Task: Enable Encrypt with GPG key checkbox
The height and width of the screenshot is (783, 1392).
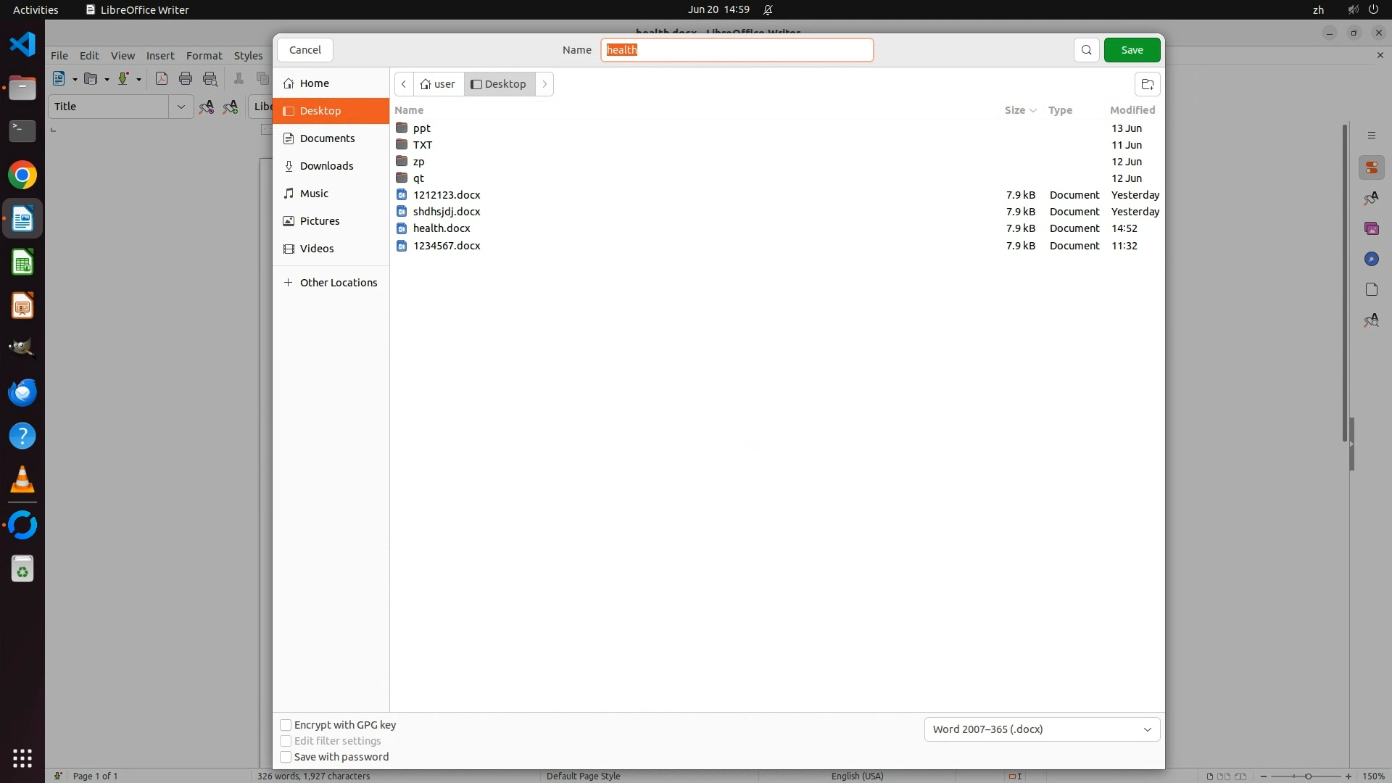Action: coord(286,725)
